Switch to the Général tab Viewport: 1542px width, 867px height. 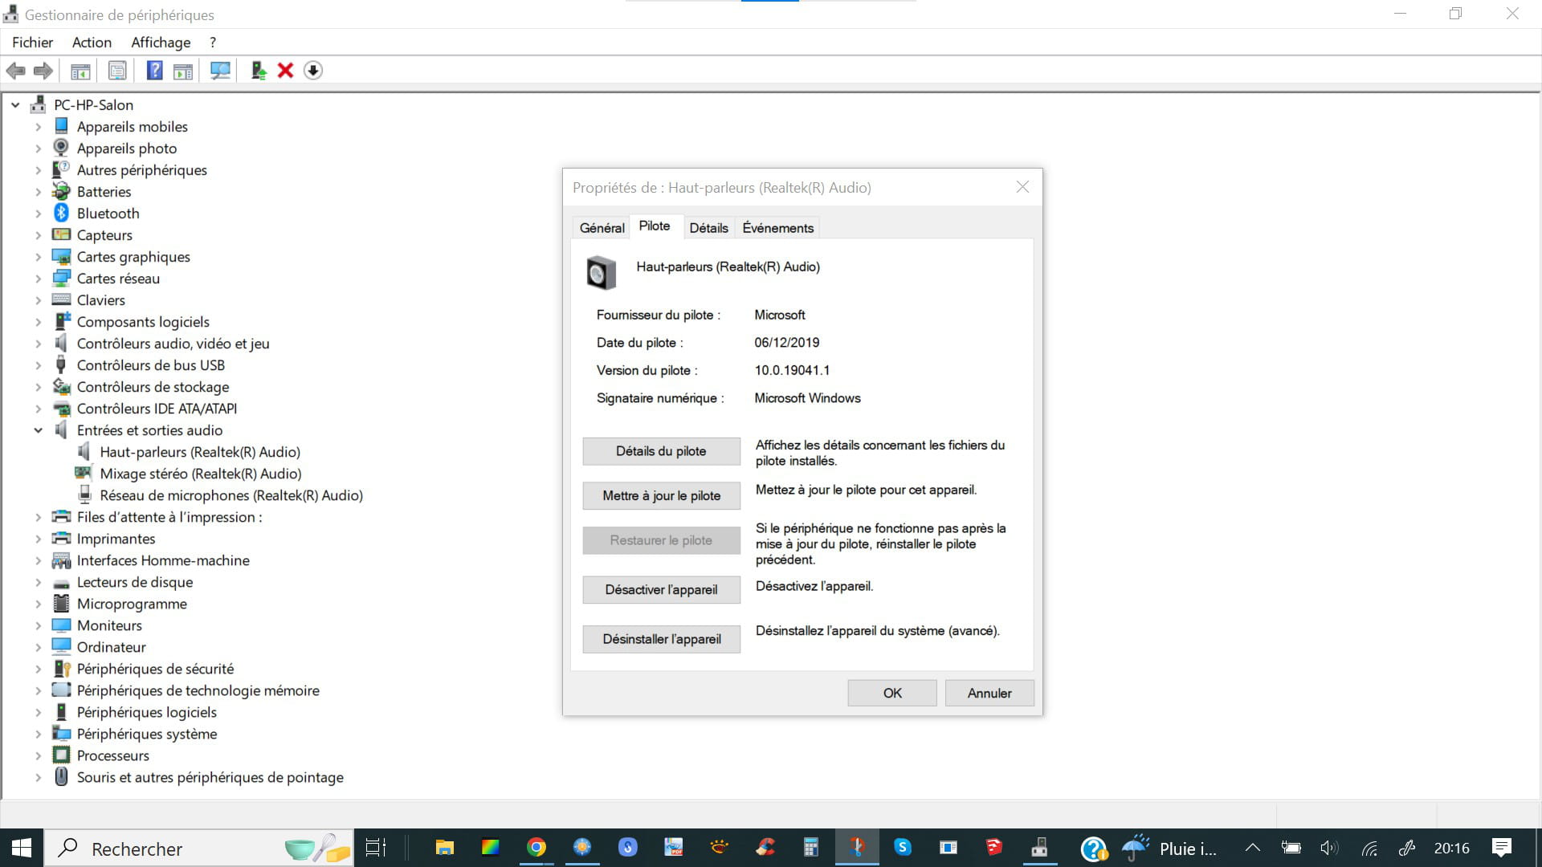(x=602, y=228)
